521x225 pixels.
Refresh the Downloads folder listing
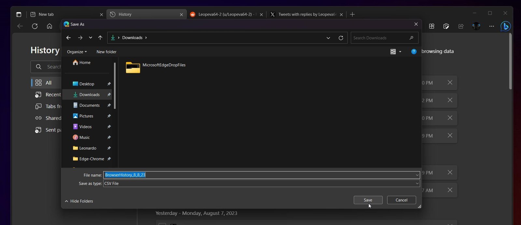click(341, 38)
